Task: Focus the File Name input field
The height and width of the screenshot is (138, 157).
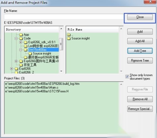Action: point(64,17)
